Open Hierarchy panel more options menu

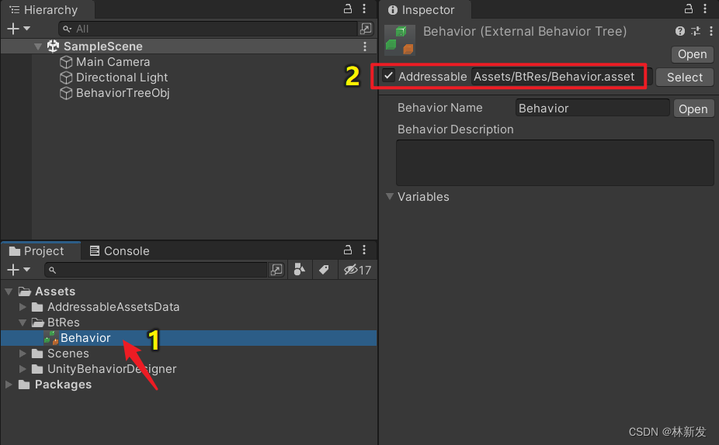point(364,9)
